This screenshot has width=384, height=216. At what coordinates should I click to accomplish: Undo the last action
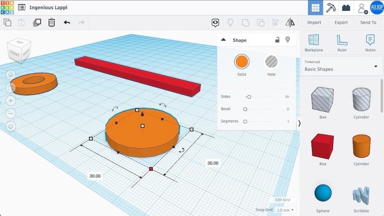[67, 23]
